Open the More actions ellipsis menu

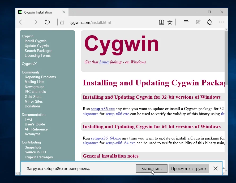pyautogui.click(x=221, y=22)
